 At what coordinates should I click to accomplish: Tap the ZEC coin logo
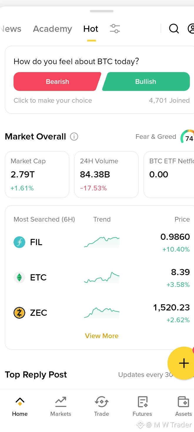click(x=19, y=313)
